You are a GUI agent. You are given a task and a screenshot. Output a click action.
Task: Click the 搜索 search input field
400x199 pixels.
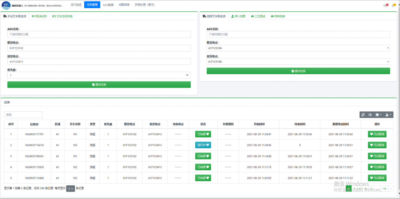[23, 114]
